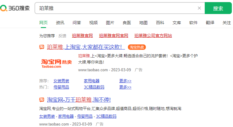The width and height of the screenshot is (233, 127).
Task: Open the 问答 tab
Action: click(x=77, y=23)
